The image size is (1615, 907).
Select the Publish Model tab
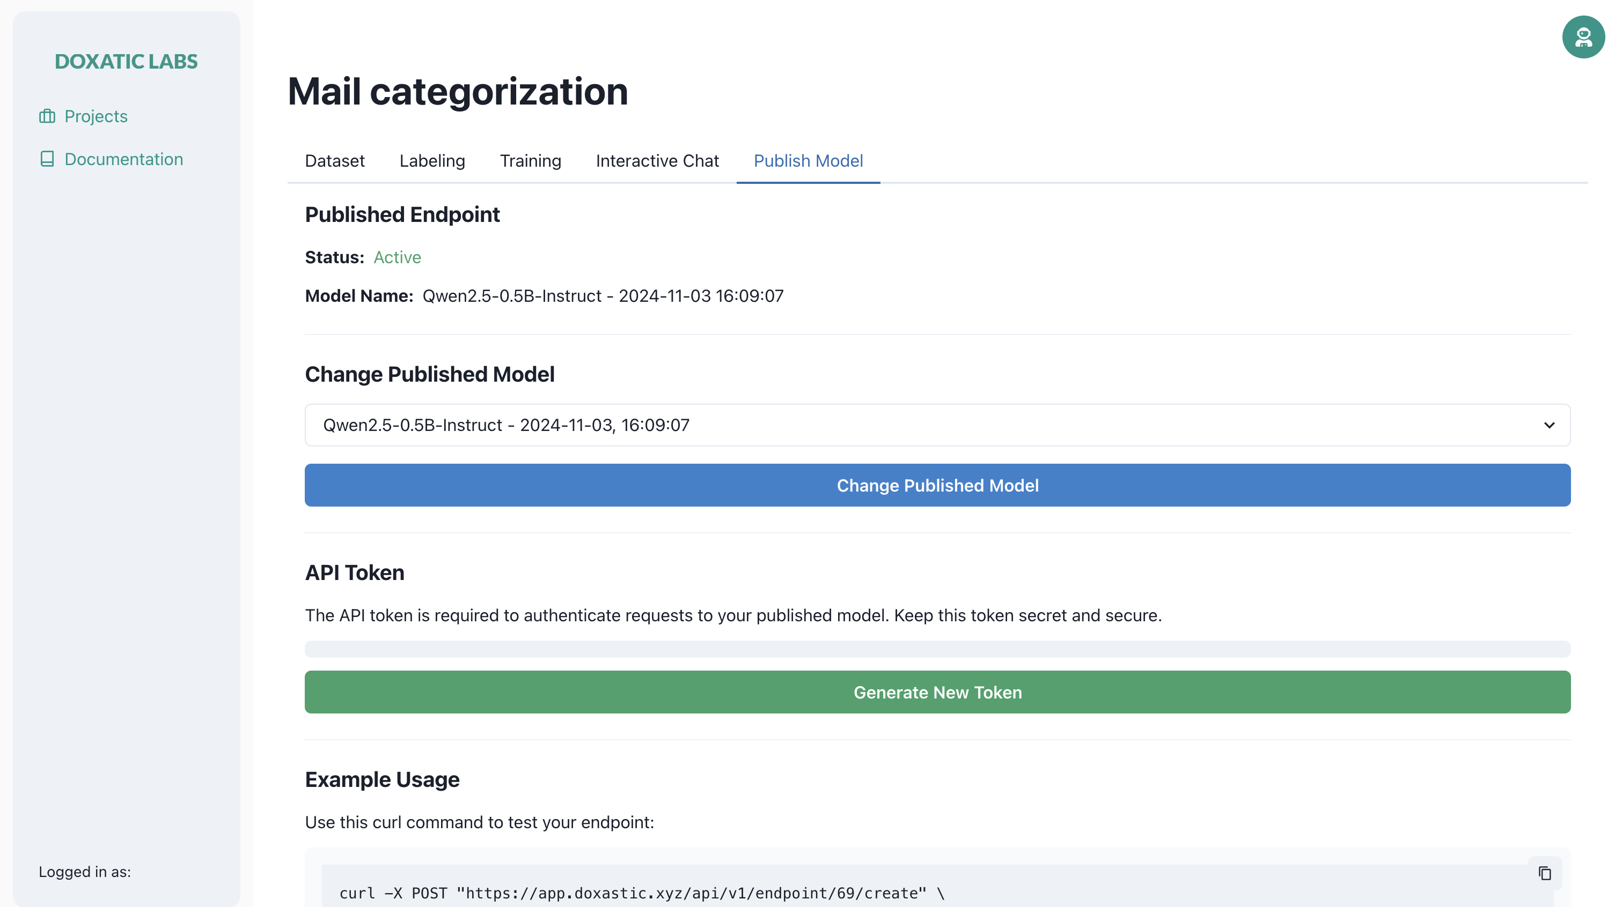point(808,161)
